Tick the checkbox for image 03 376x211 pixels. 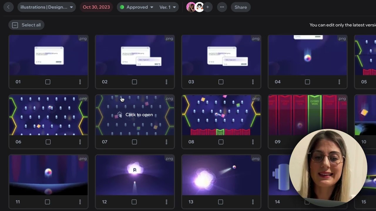[x=221, y=82]
